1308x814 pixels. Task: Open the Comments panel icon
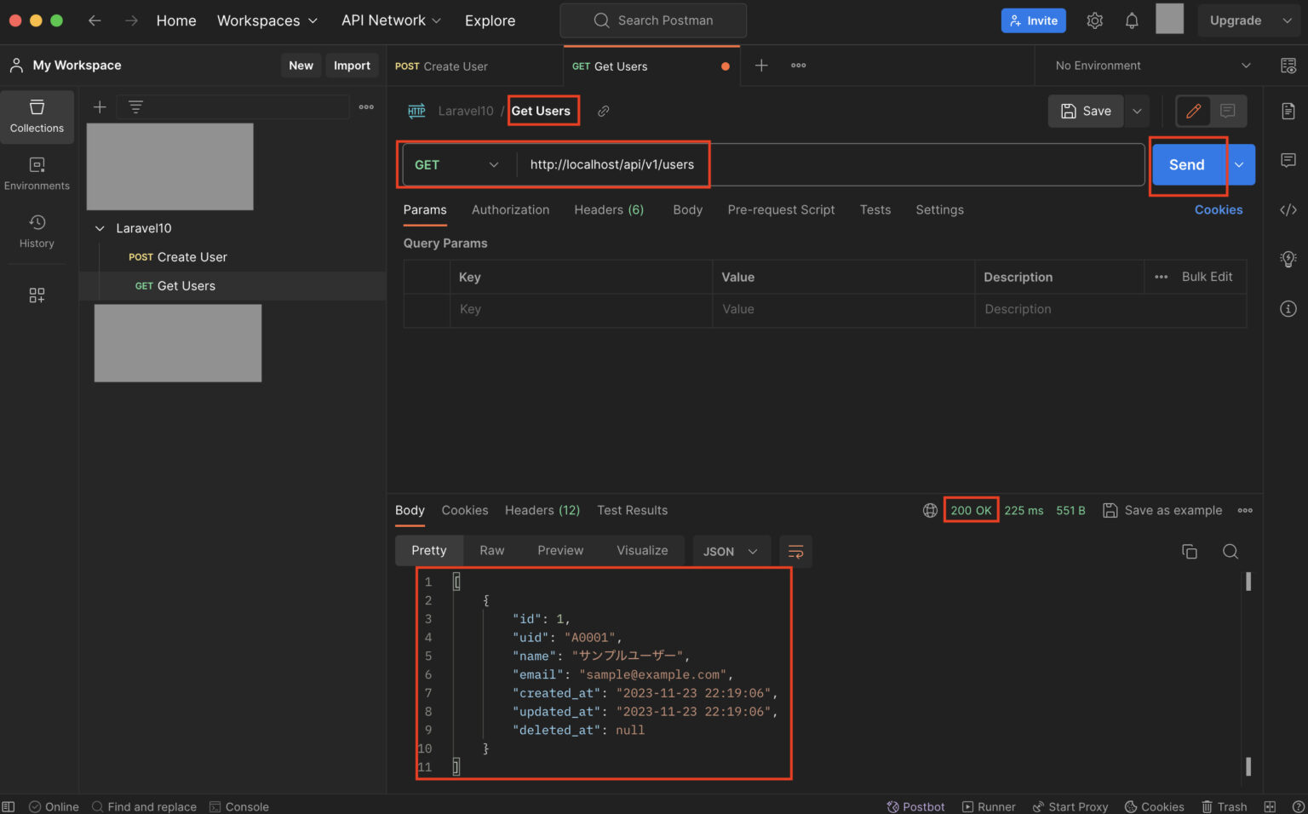click(1288, 159)
